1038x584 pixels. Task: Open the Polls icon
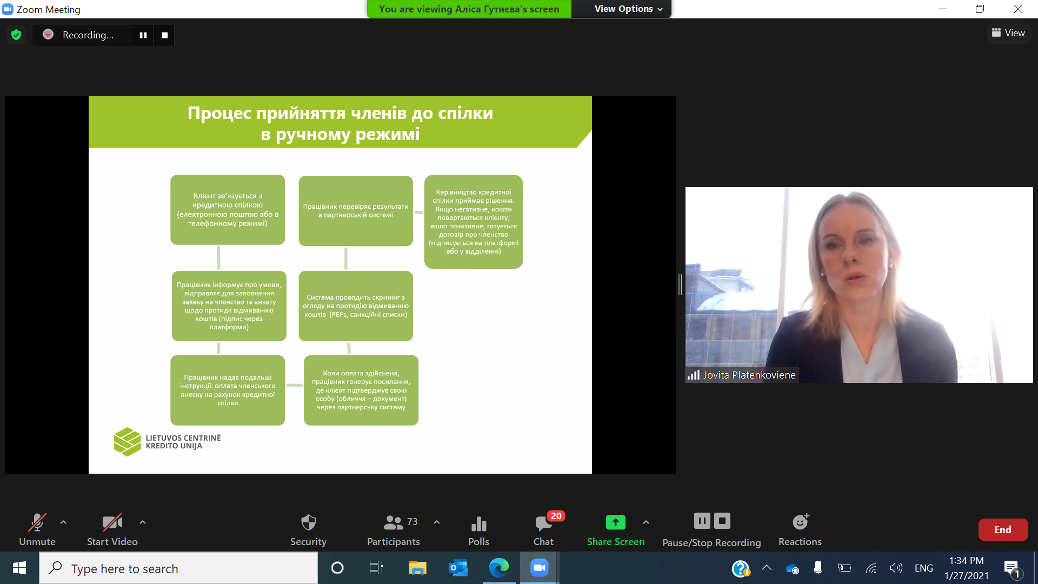(478, 523)
